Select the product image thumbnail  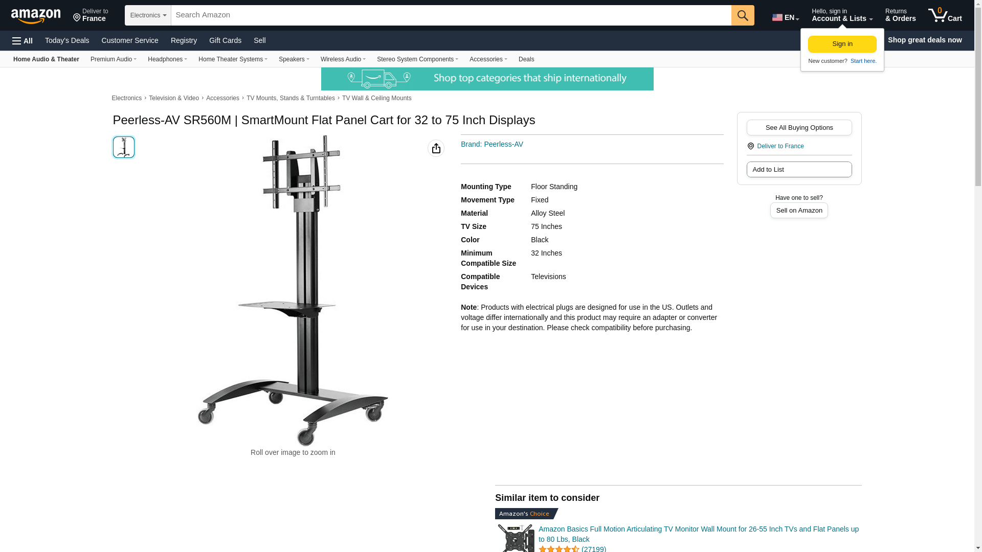tap(124, 147)
